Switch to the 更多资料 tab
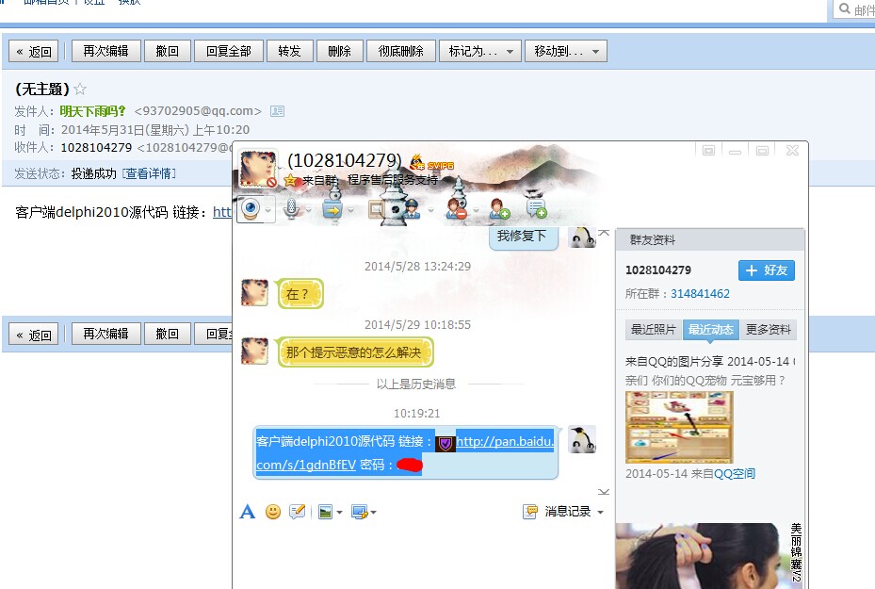 click(x=769, y=330)
